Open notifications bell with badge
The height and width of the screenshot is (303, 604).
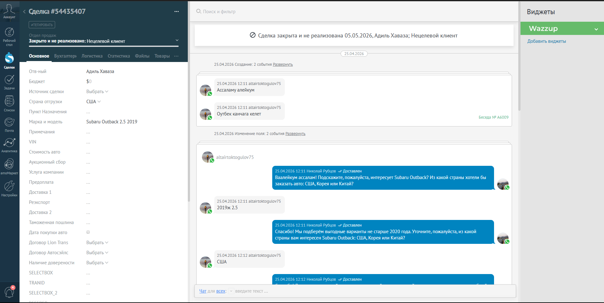pyautogui.click(x=9, y=292)
